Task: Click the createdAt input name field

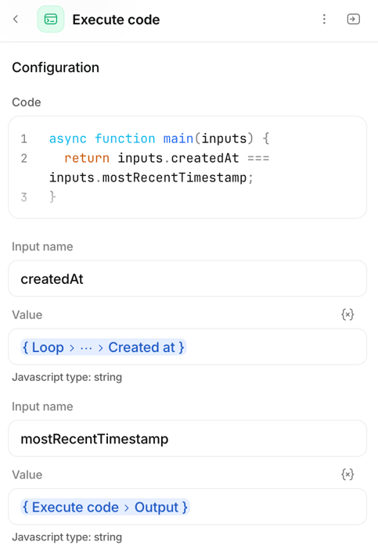Action: click(187, 278)
